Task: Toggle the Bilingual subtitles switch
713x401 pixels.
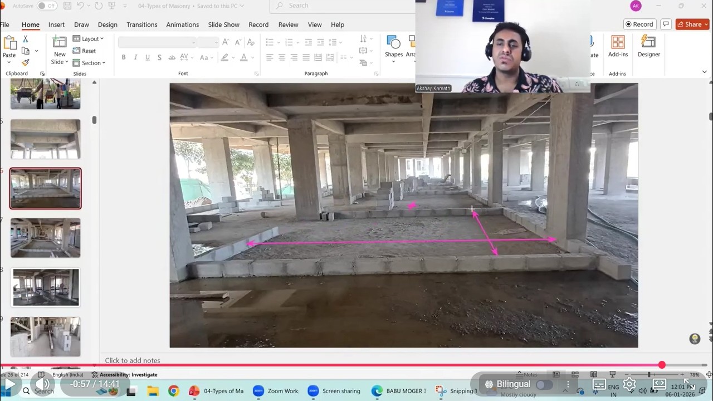Action: click(544, 385)
